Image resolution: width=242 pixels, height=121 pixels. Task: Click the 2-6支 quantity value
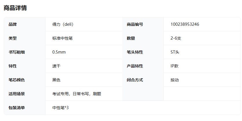click(176, 38)
